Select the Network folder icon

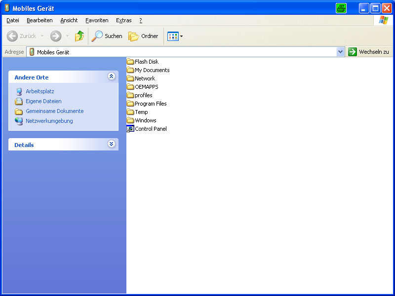pyautogui.click(x=130, y=78)
